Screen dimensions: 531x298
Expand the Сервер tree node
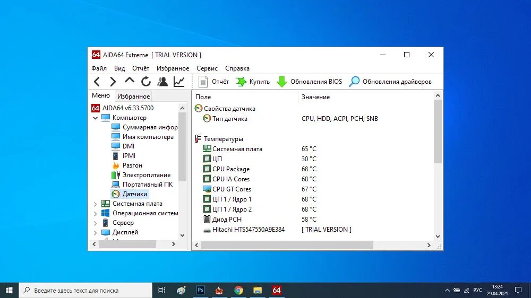coord(95,223)
